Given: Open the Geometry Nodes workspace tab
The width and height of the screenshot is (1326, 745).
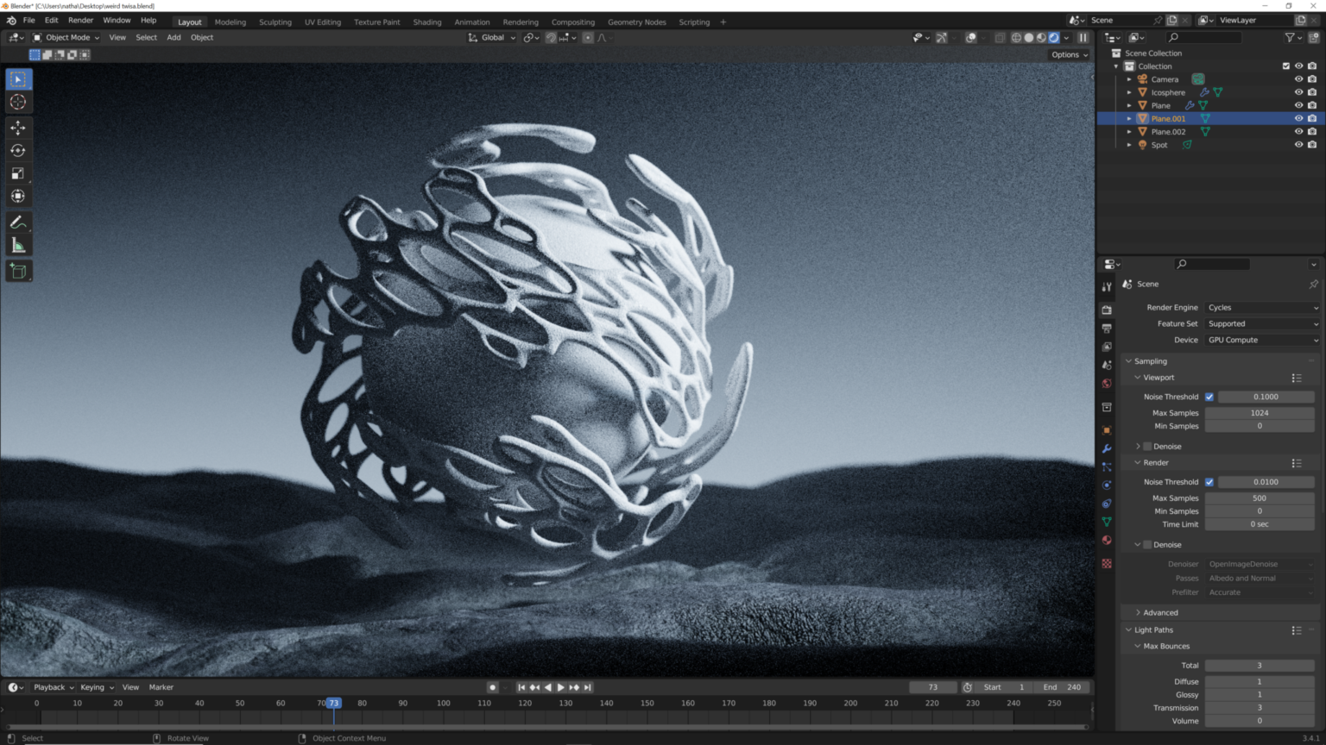Looking at the screenshot, I should [x=637, y=22].
